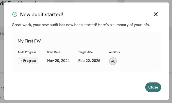Click the Audit Progress label
172x103 pixels.
click(x=27, y=52)
